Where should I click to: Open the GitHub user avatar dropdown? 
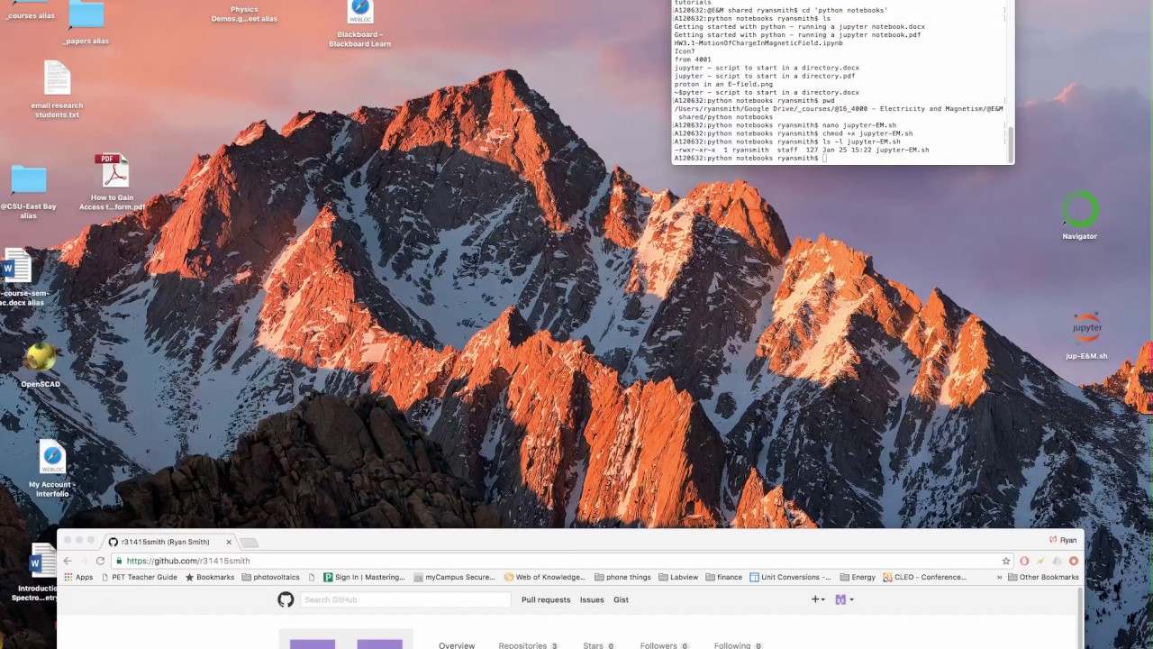pos(845,599)
